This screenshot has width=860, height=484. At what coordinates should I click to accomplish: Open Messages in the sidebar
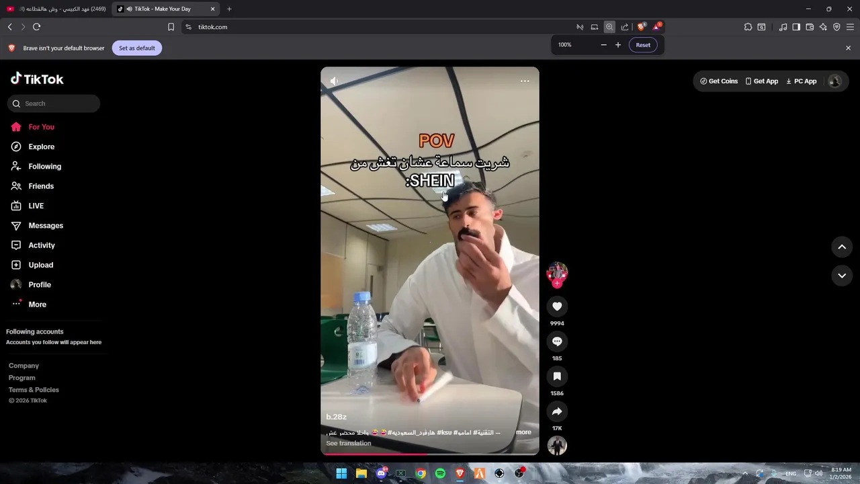[46, 225]
